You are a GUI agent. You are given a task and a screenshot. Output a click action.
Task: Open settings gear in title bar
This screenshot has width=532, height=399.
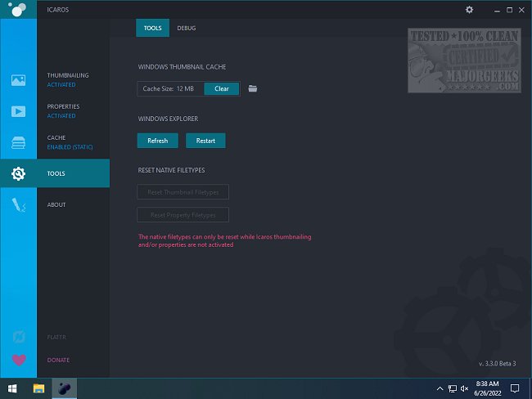[469, 10]
